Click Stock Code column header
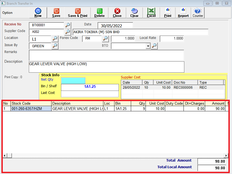Screen dimensions: 232x174 (x=31, y=104)
